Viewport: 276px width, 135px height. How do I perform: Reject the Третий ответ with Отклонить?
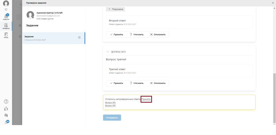coord(158,83)
